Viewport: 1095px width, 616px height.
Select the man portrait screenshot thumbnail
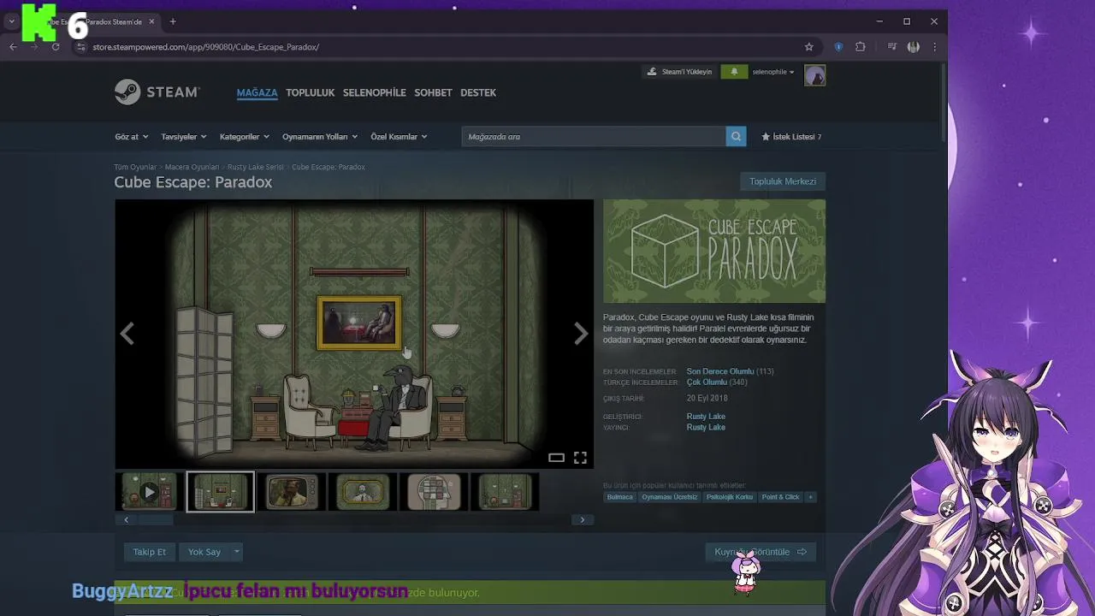(x=292, y=492)
